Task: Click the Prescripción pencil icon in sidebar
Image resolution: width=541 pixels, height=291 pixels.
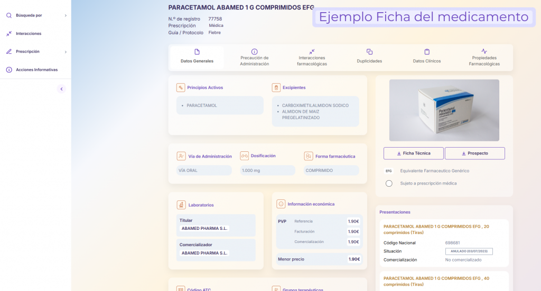Action: point(9,52)
